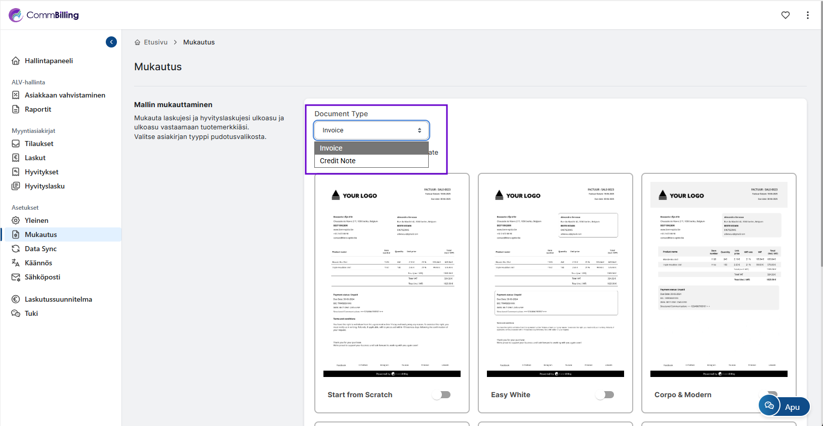Go to Raportit in the sidebar
This screenshot has width=823, height=426.
38,109
